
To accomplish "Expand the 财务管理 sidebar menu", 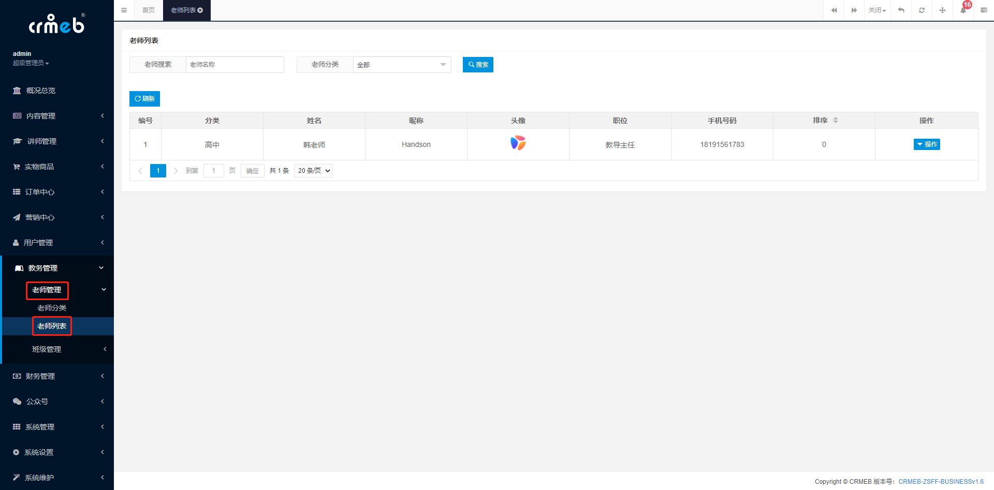I will coord(57,376).
